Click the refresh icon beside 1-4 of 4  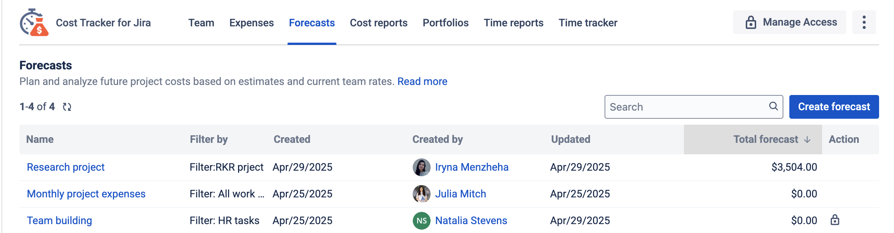coord(67,107)
